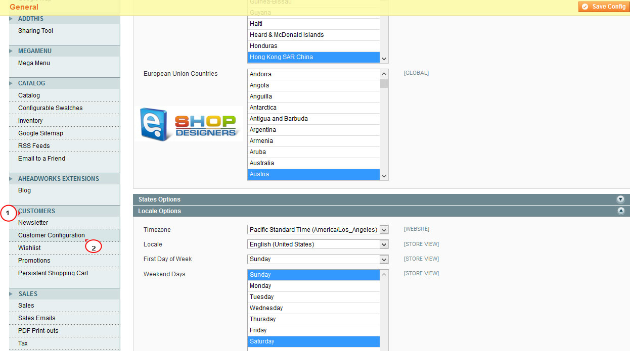This screenshot has width=630, height=351.
Task: Click the AHEADWORKS EXTENSIONS triangle icon
Action: (x=11, y=179)
